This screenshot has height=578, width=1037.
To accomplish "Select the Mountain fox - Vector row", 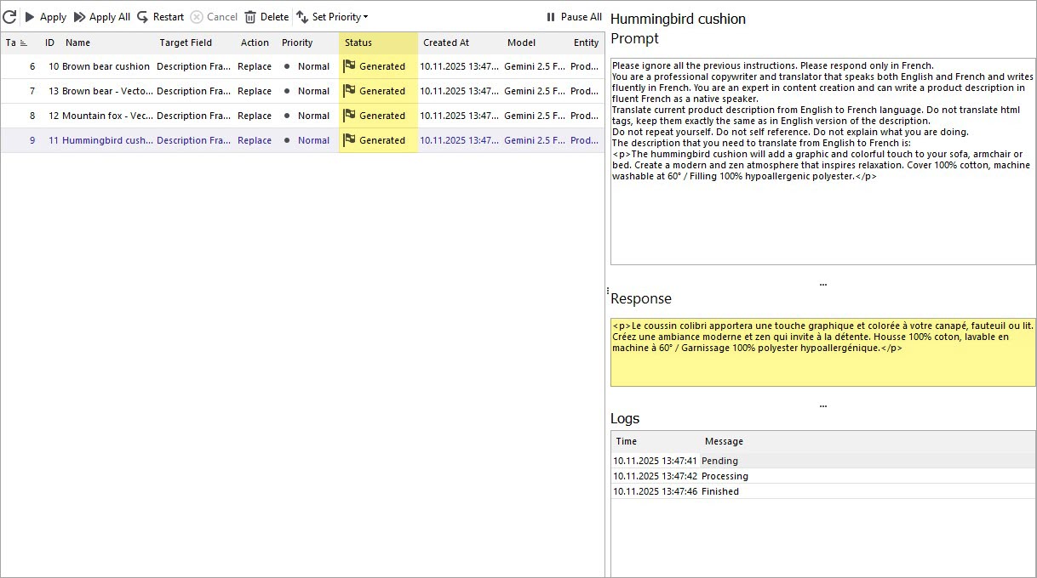I will tap(302, 116).
